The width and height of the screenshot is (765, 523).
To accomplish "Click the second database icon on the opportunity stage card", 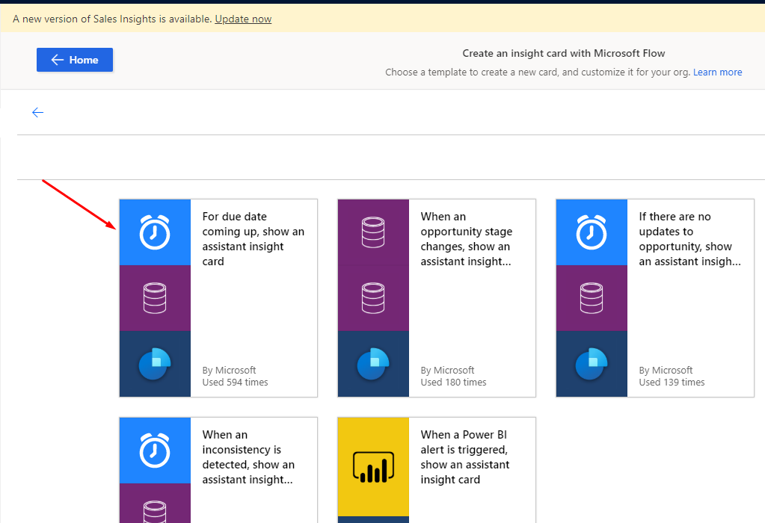I will click(x=372, y=297).
